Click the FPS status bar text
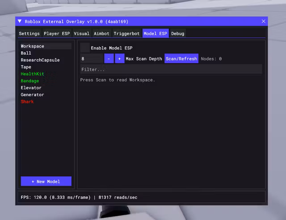 point(79,197)
